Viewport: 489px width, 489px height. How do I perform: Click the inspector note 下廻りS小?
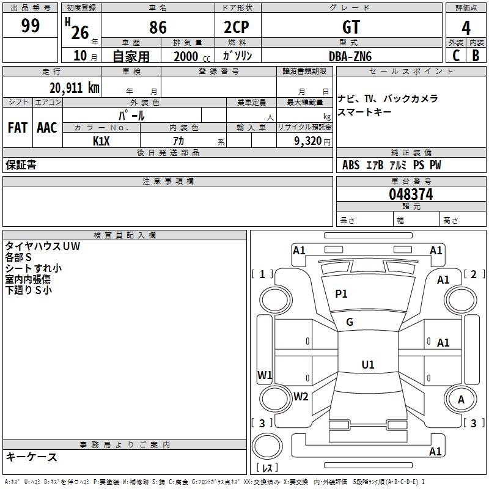(x=28, y=290)
